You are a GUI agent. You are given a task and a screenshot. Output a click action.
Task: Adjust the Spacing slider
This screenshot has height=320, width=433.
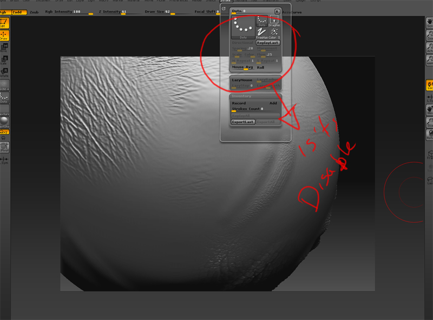coord(242,49)
